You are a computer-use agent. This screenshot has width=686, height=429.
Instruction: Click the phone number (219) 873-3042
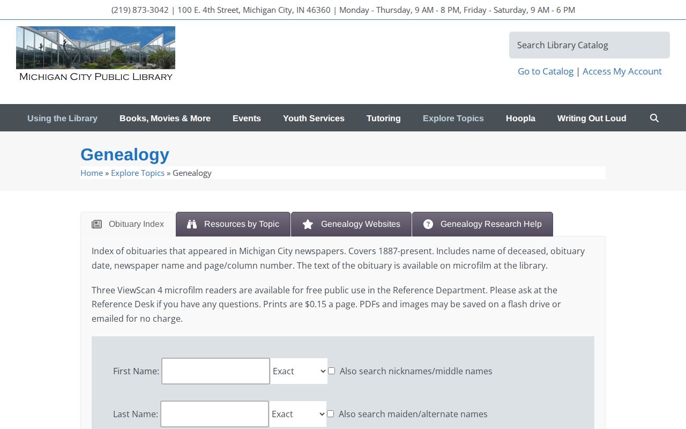pos(140,10)
